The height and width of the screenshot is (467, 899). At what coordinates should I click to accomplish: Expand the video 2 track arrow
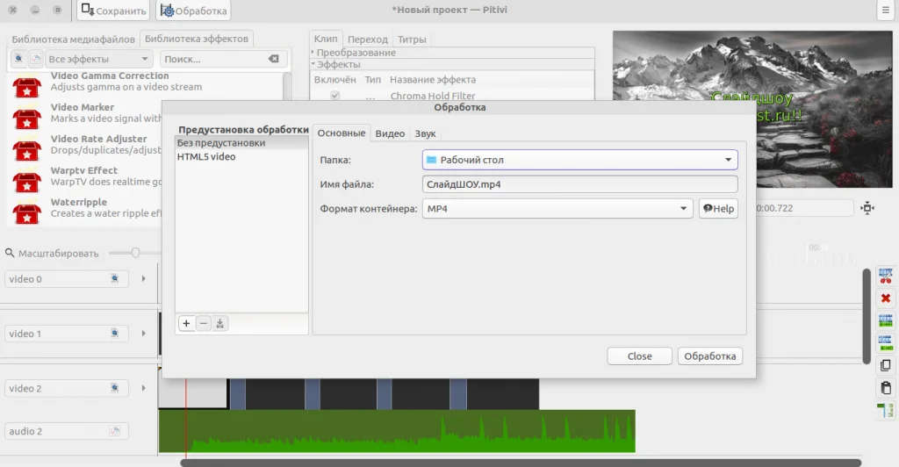click(x=143, y=388)
